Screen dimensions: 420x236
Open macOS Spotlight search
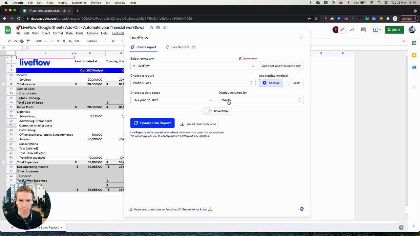click(x=379, y=3)
